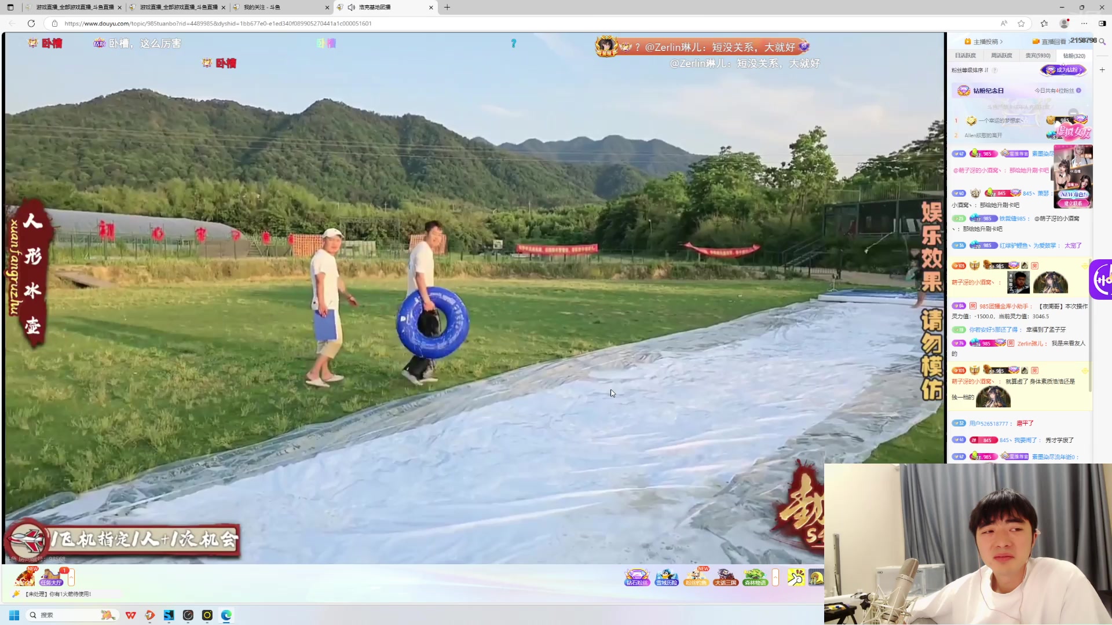Click the purple floating widget at right edge

coord(1100,280)
